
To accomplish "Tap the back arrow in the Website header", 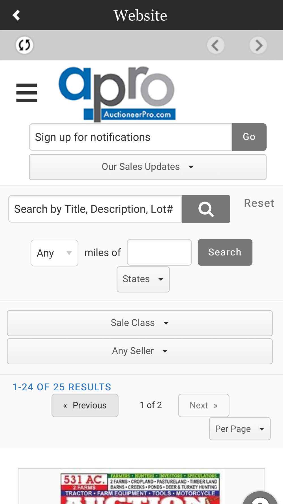I will (16, 15).
